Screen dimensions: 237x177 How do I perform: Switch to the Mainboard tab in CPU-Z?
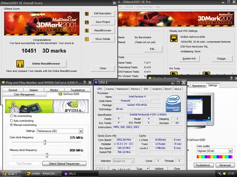tap(122, 89)
